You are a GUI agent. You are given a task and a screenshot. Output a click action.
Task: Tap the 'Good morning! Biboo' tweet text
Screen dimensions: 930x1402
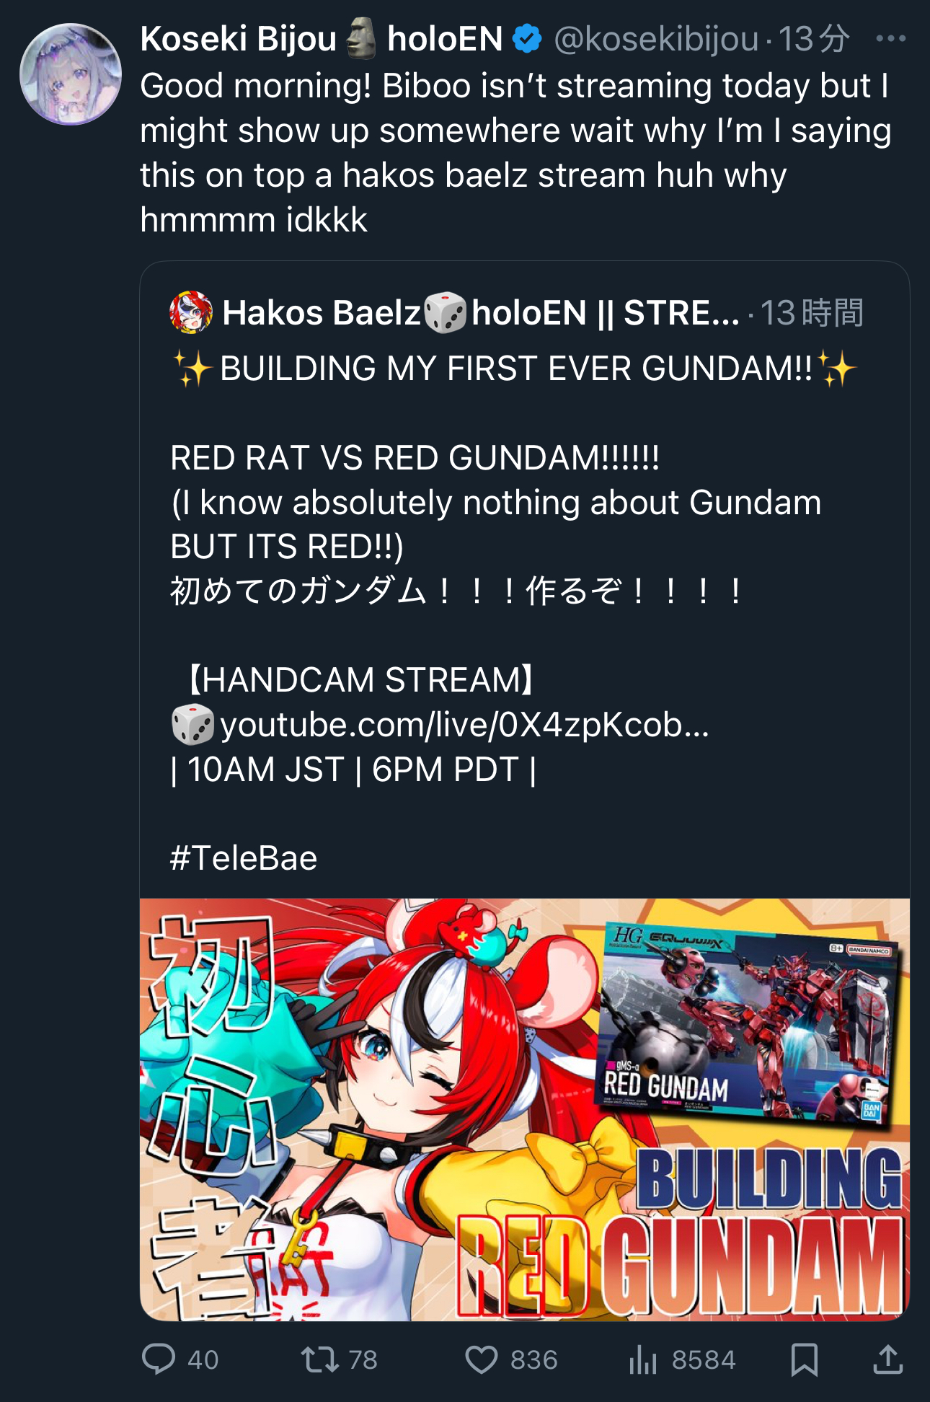pyautogui.click(x=516, y=153)
